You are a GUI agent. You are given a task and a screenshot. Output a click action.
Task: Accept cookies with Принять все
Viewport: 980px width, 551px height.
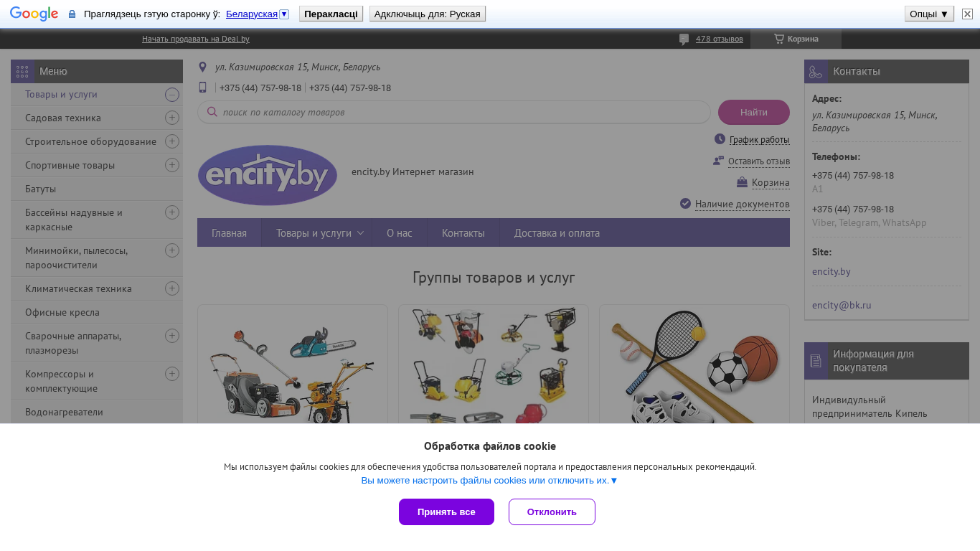tap(446, 512)
